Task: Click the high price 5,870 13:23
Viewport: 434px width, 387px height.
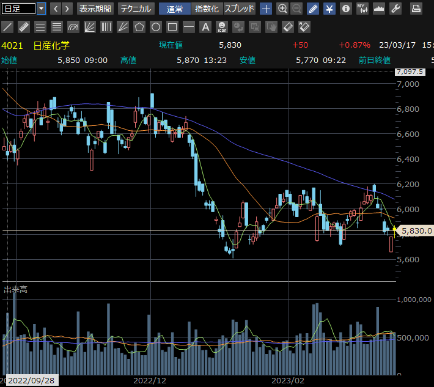Action: point(202,61)
